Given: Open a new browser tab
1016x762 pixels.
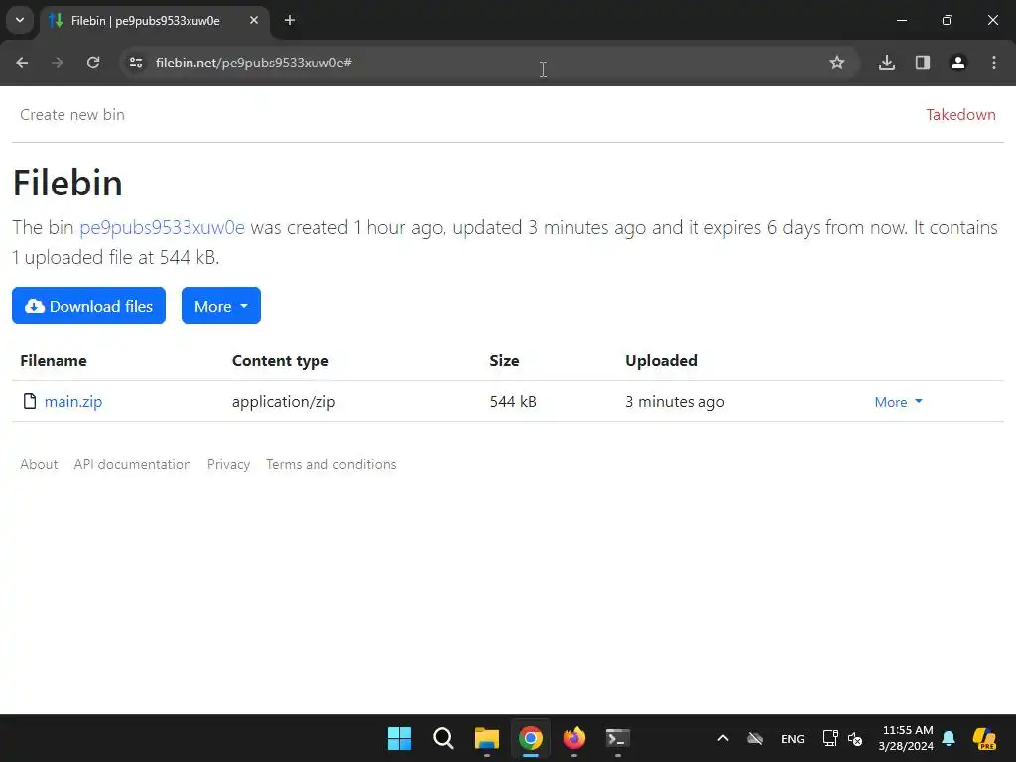Looking at the screenshot, I should point(290,20).
